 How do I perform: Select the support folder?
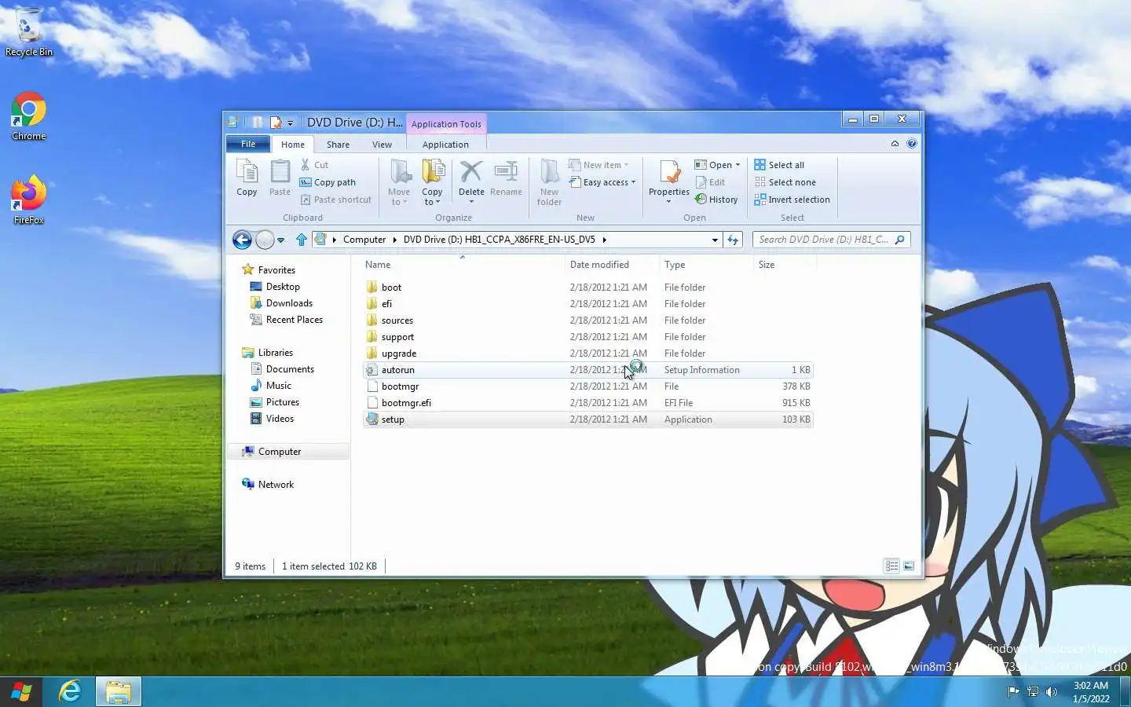coord(587,337)
